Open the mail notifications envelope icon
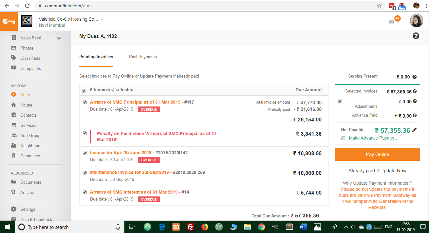This screenshot has height=233, width=429. [x=392, y=21]
